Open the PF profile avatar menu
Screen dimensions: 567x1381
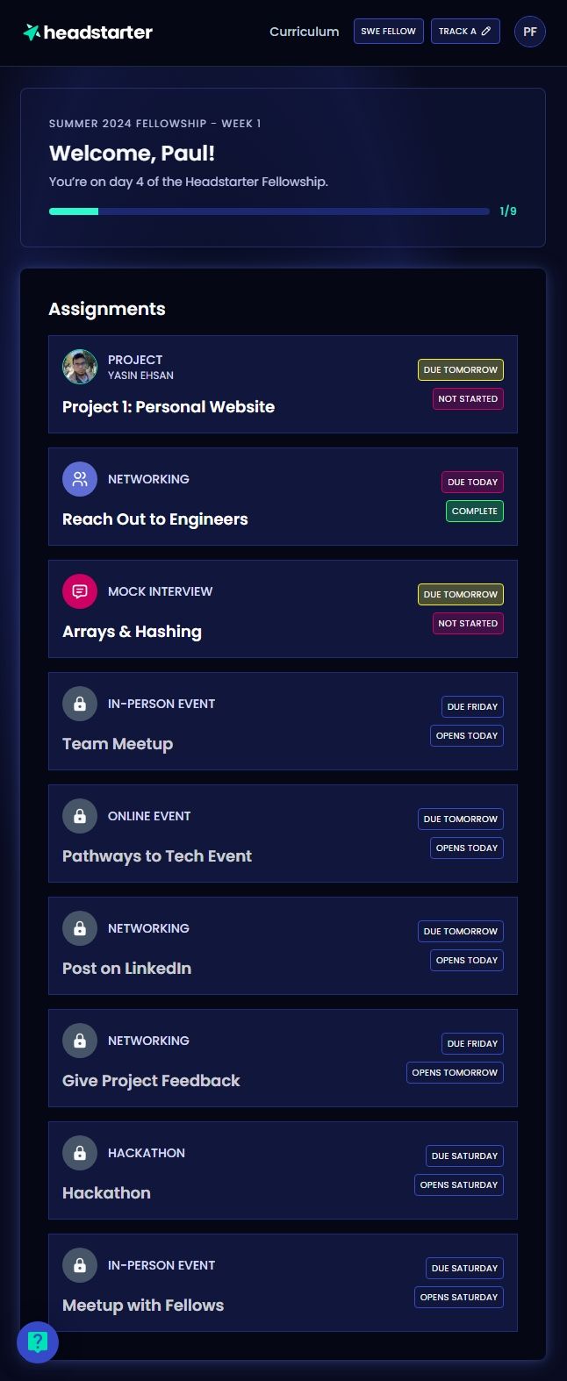pos(530,32)
